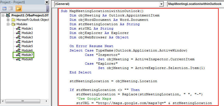This screenshot has height=106, width=224.
Task: Click the 'End Select' line
Action: click(x=81, y=72)
